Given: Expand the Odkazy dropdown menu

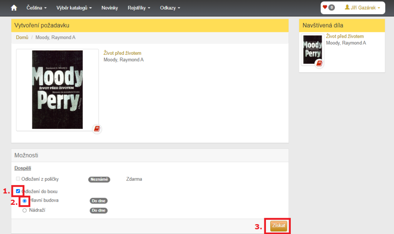Looking at the screenshot, I should (170, 8).
